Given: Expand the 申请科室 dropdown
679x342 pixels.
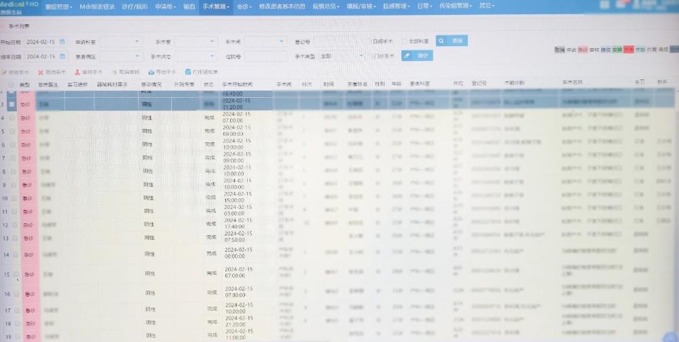Looking at the screenshot, I should pos(137,41).
